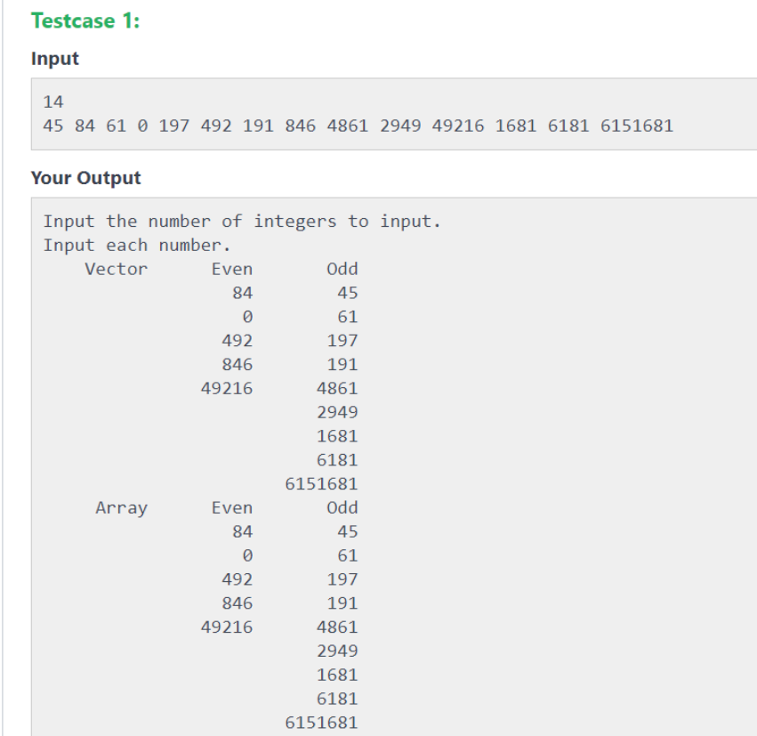The height and width of the screenshot is (736, 757).
Task: Click the Vector label in the output
Action: click(x=117, y=269)
